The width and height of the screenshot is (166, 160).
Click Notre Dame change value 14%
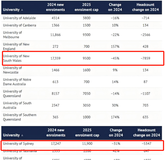pyautogui.click(x=115, y=82)
